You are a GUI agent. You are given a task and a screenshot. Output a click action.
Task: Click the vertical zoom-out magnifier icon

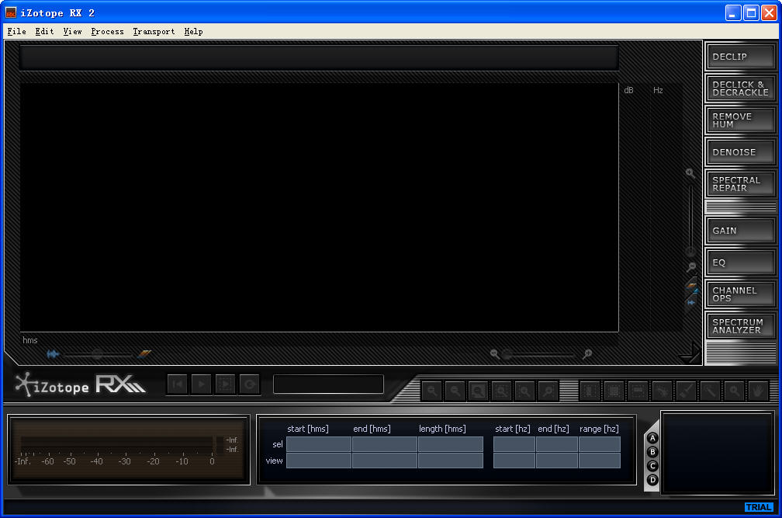[690, 267]
